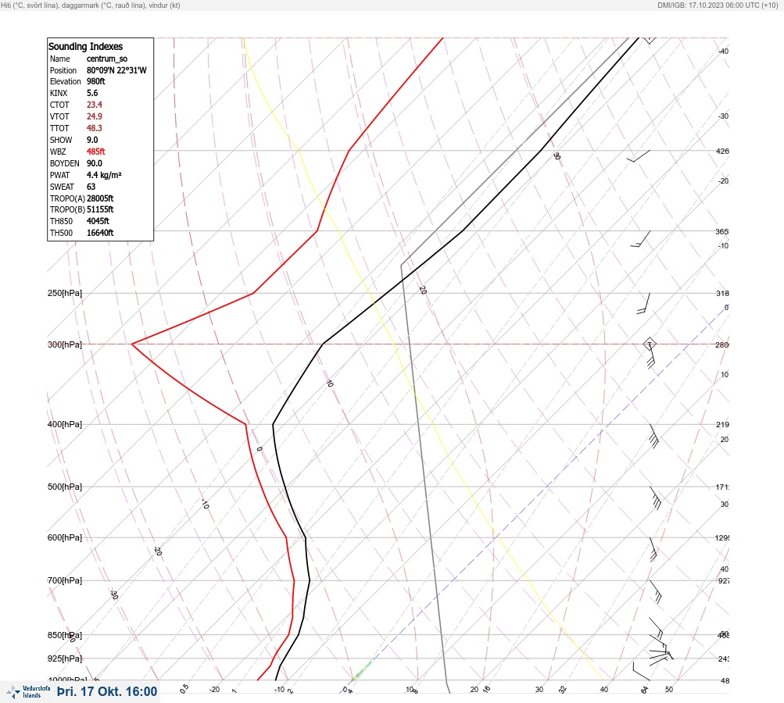Click the TROPO(A) value 28005ft

tap(100, 198)
